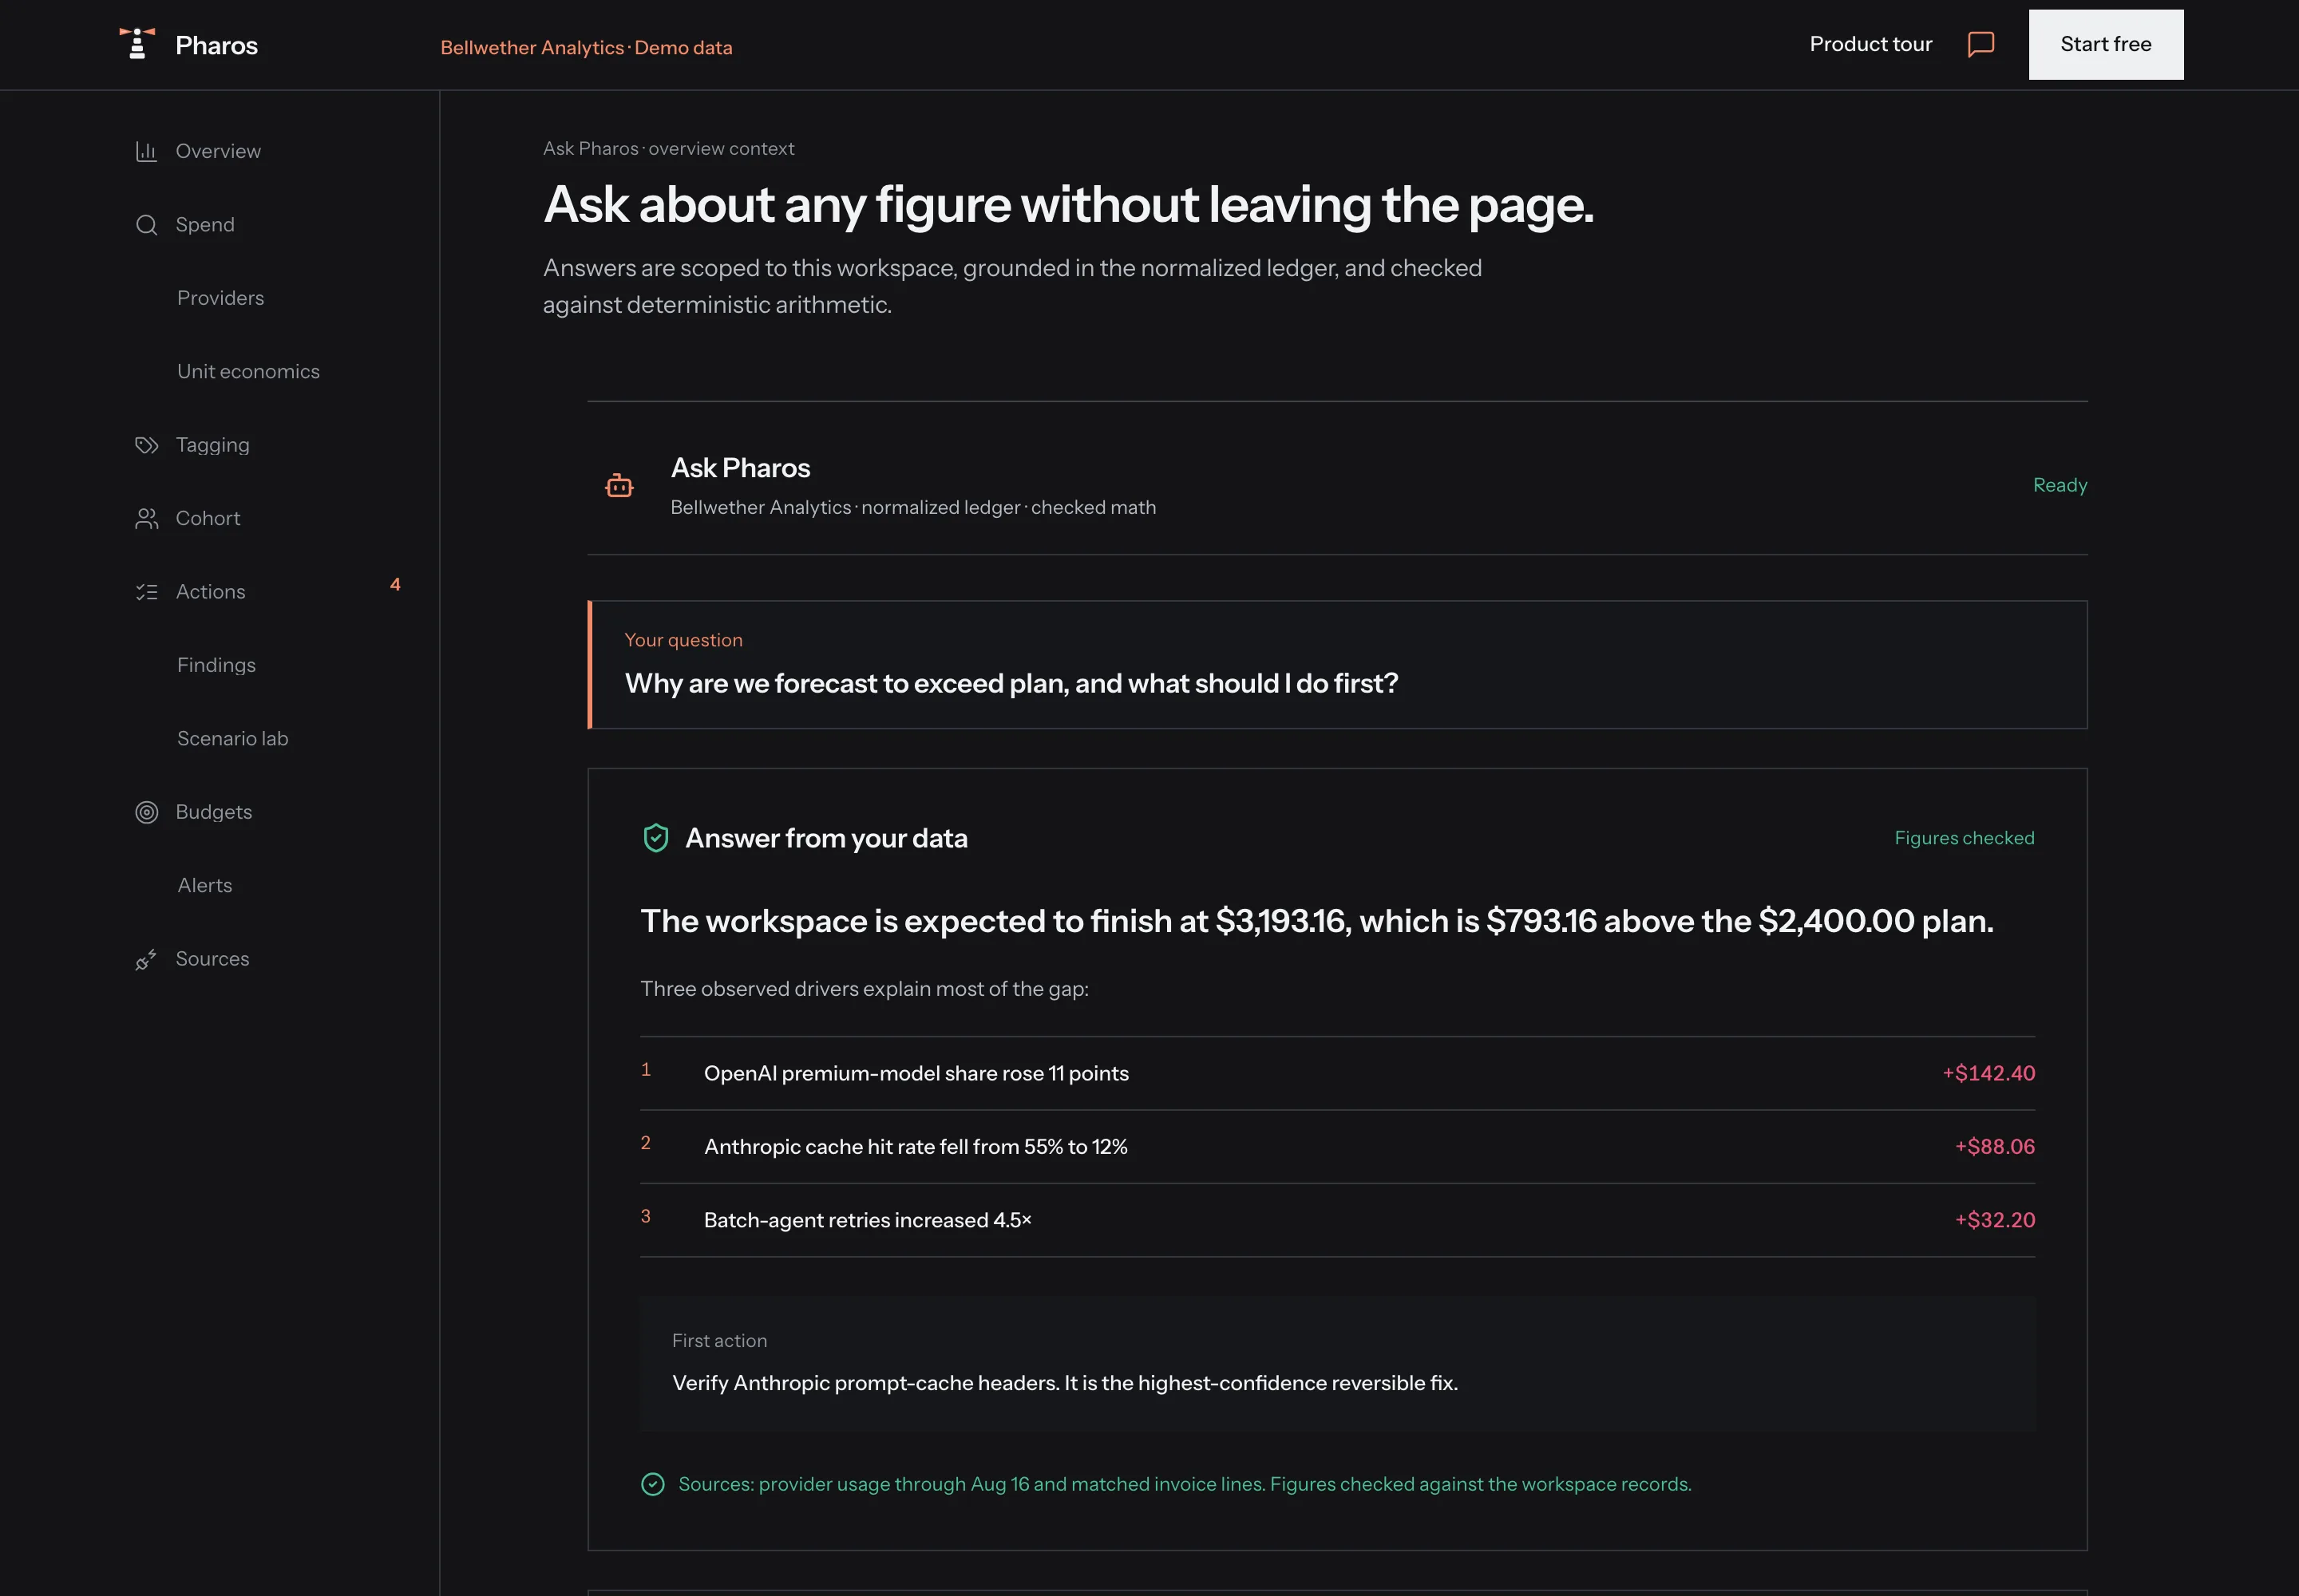Click the shield check icon beside Answer

655,838
